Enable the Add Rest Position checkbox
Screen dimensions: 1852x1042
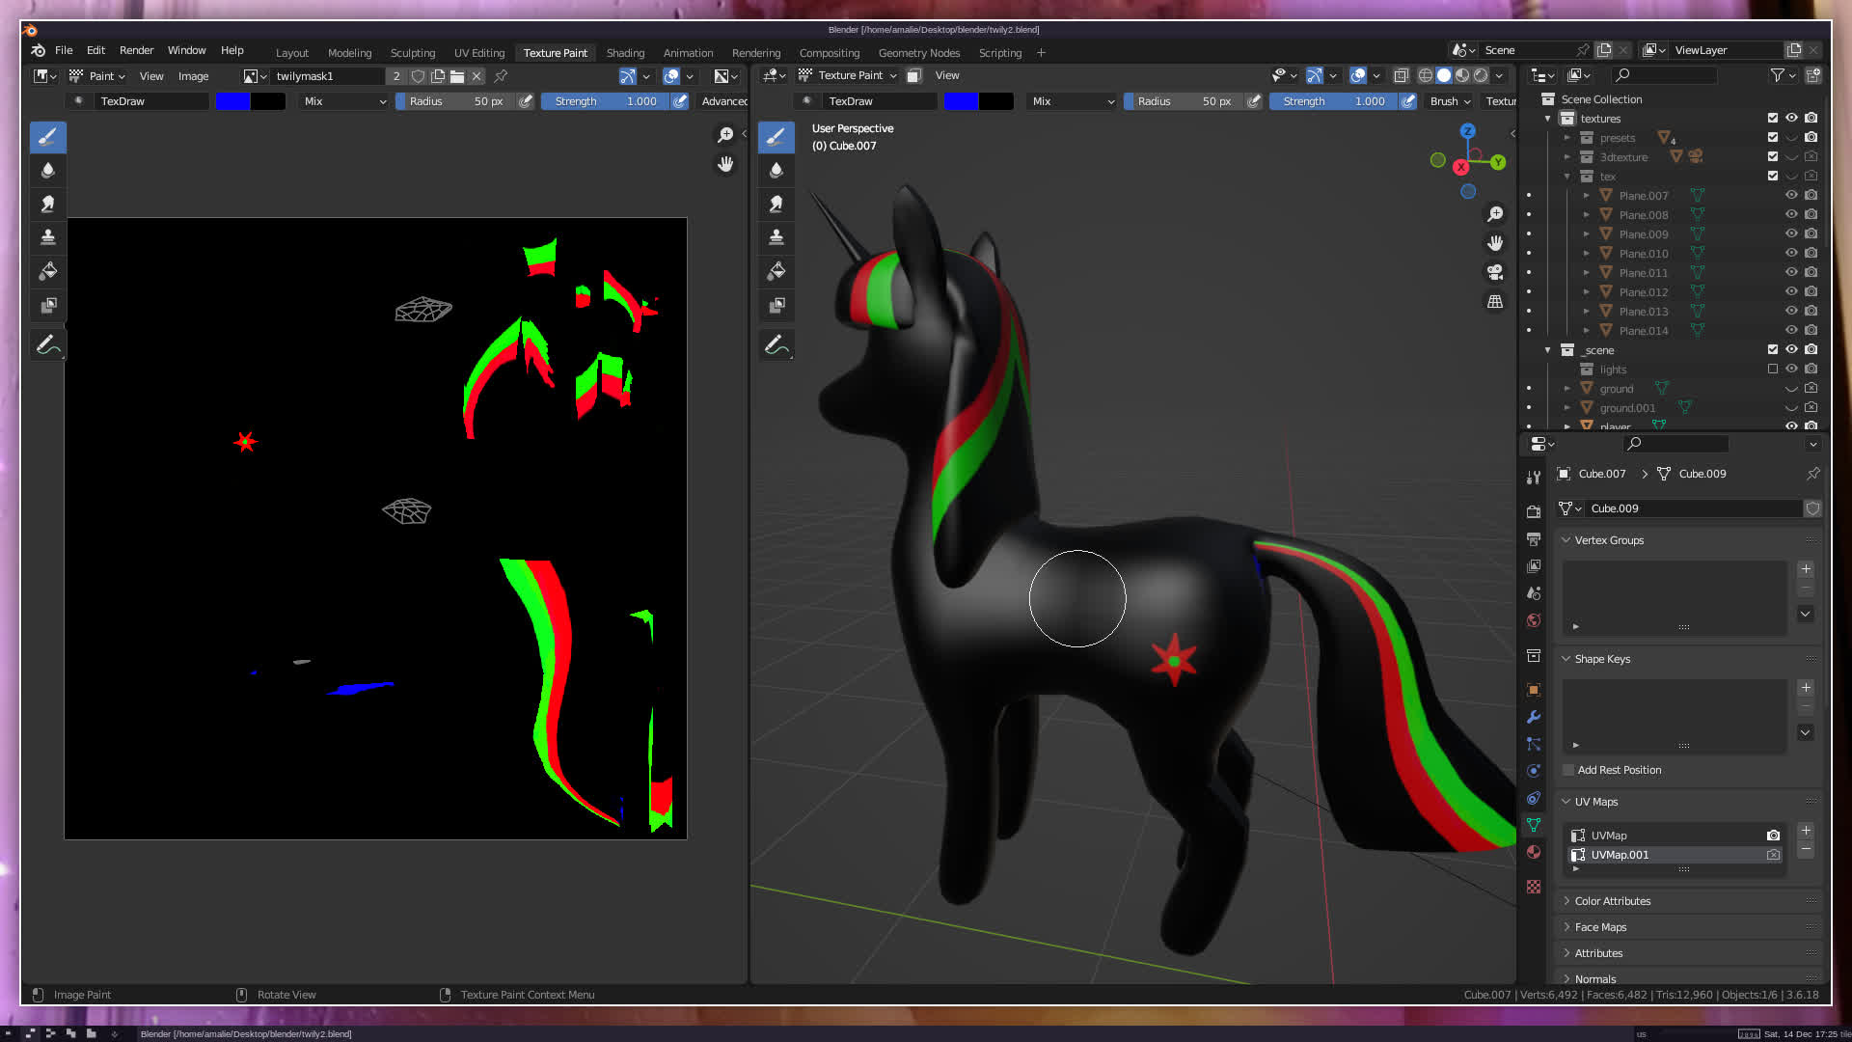point(1568,770)
